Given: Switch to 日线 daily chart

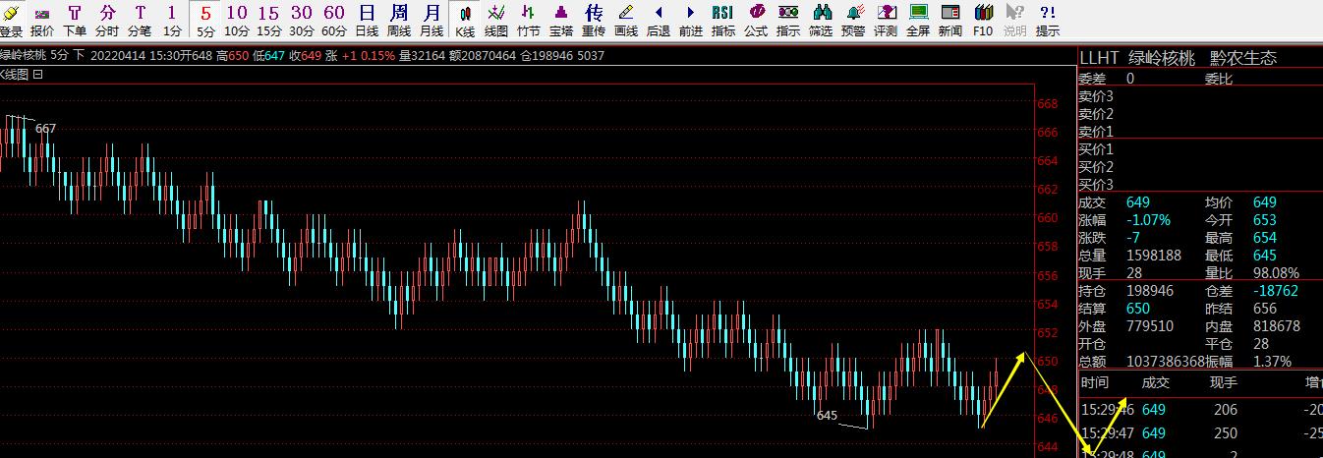Looking at the screenshot, I should pyautogui.click(x=367, y=20).
